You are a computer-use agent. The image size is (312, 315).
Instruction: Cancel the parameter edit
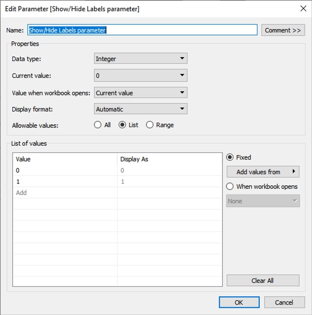(284, 302)
